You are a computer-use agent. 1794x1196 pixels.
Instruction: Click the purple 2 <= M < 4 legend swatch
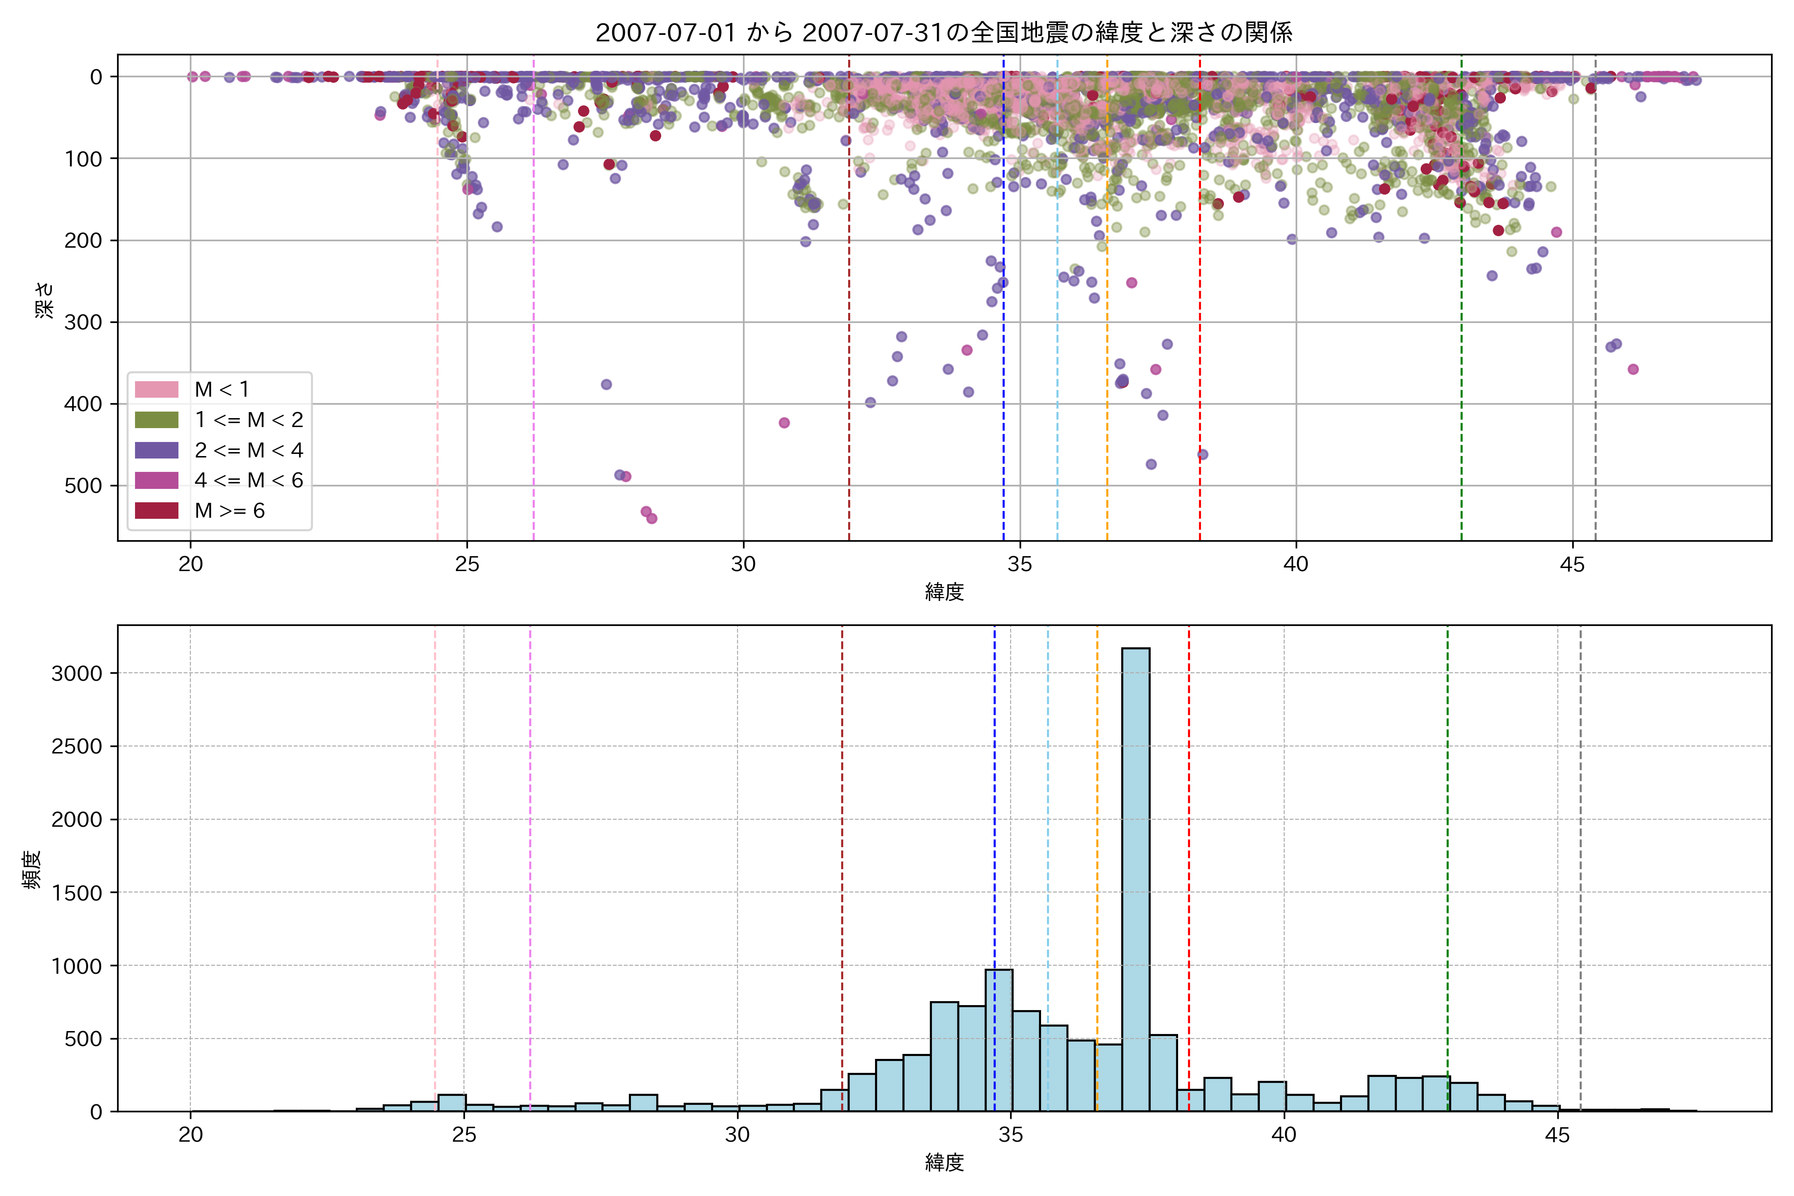pos(156,451)
